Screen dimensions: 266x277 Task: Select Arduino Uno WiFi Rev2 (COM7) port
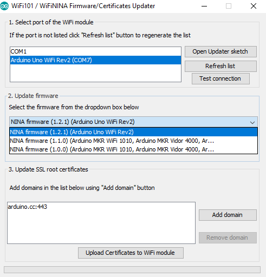pos(95,60)
